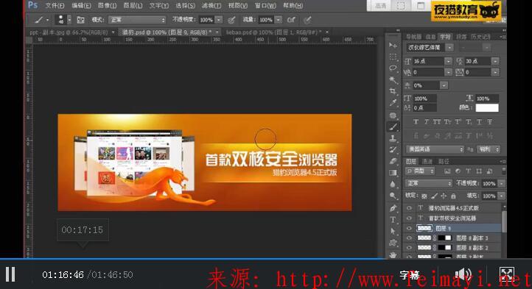
Task: Select the Custom Shape tool
Action: [393, 243]
